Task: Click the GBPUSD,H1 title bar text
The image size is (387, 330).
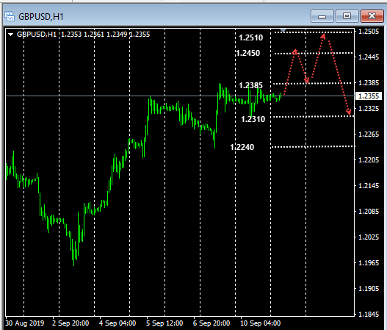Action: tap(41, 17)
